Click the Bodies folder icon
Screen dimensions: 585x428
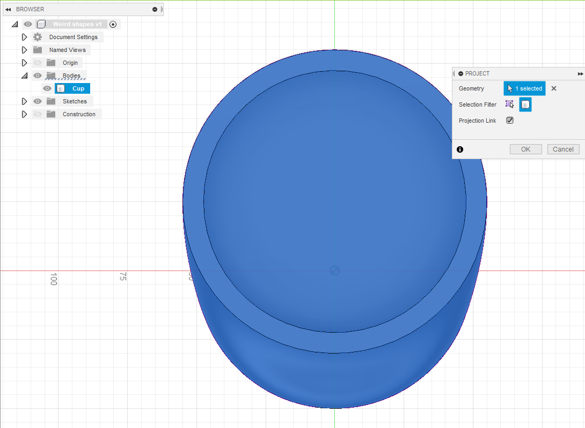[x=51, y=76]
